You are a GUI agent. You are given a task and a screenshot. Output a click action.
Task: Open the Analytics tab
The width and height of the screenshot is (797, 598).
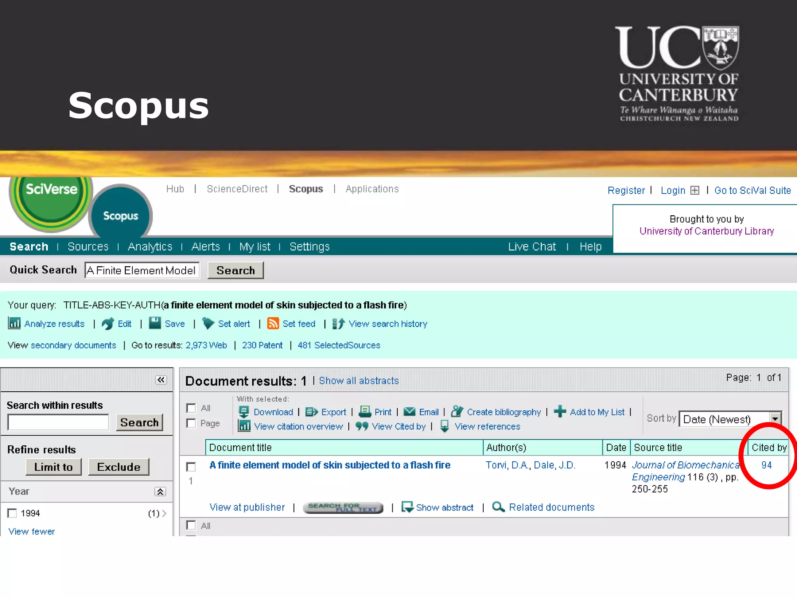point(150,246)
